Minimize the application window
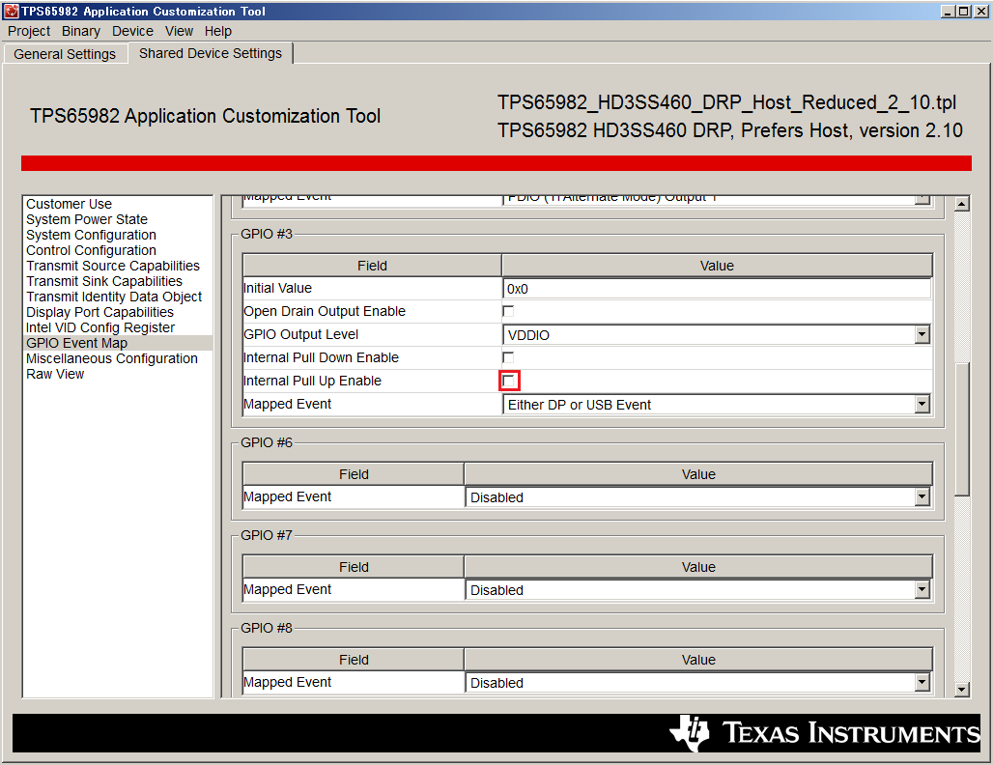This screenshot has height=765, width=993. tap(948, 11)
